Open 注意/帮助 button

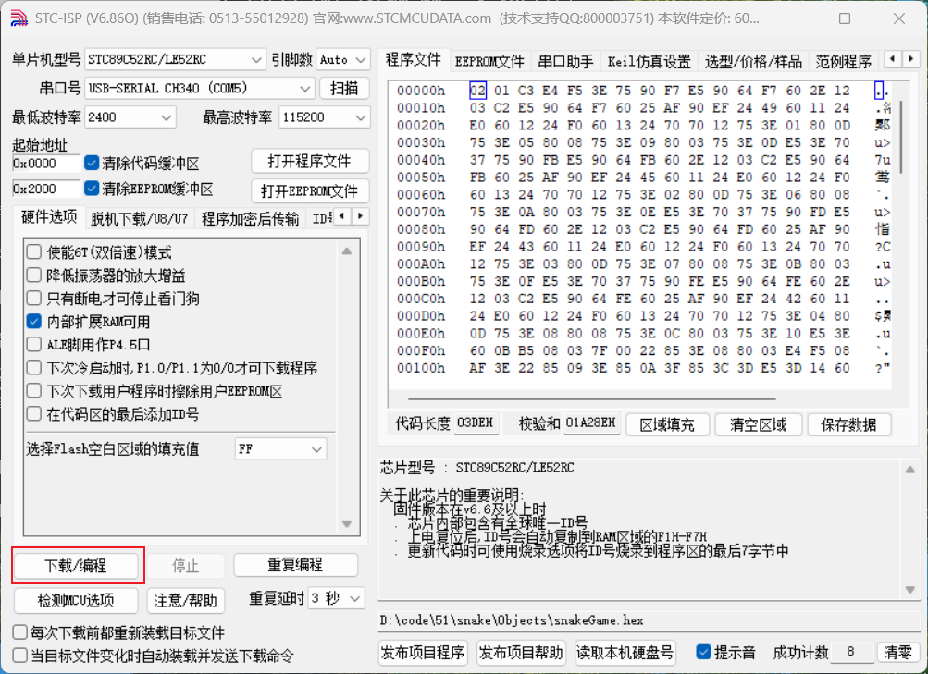(186, 601)
